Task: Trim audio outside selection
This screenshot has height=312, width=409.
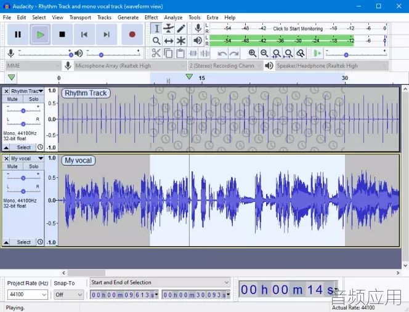Action: 193,53
